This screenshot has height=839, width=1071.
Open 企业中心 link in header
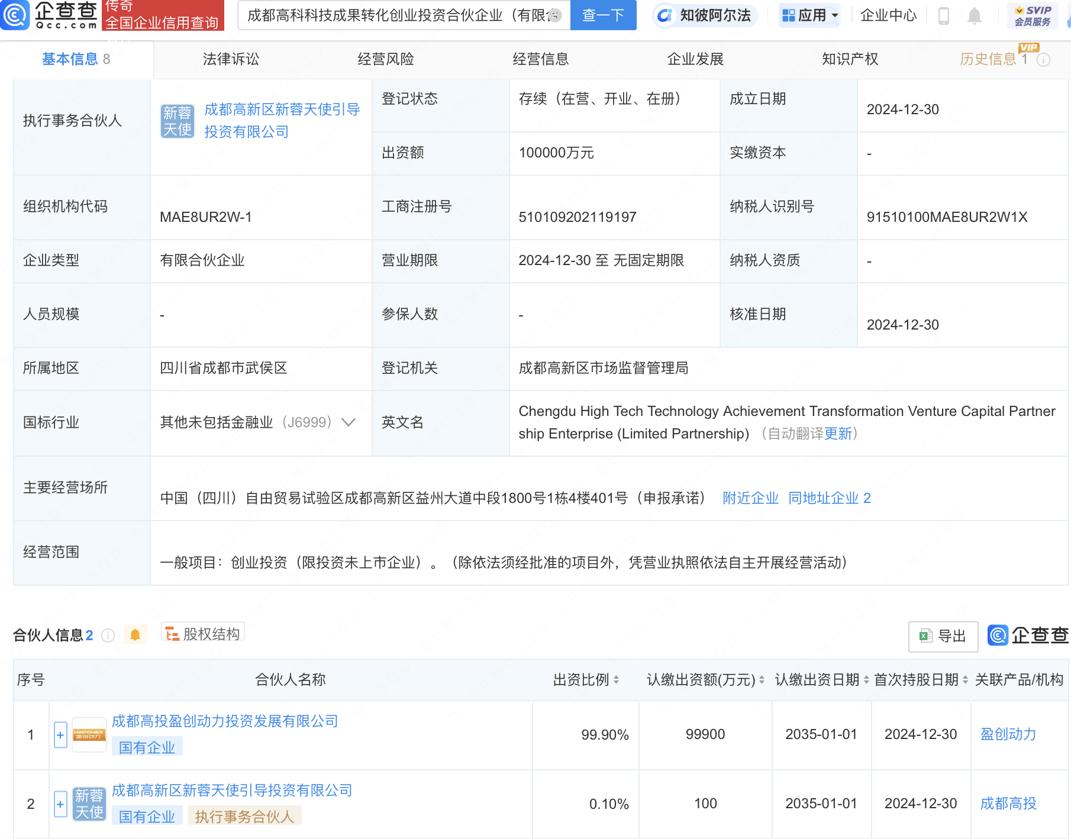(x=888, y=15)
